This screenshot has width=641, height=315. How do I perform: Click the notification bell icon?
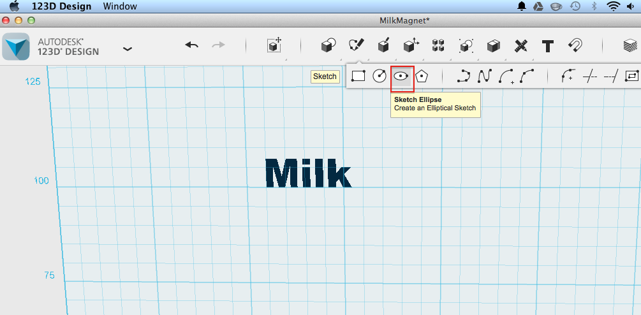[522, 6]
